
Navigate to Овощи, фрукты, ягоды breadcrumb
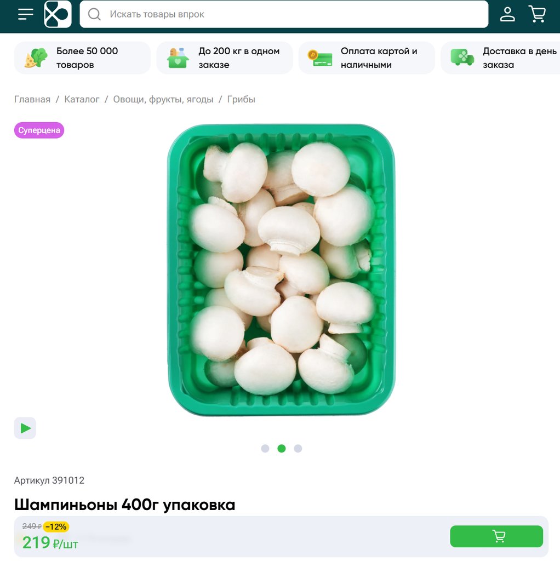click(x=163, y=100)
